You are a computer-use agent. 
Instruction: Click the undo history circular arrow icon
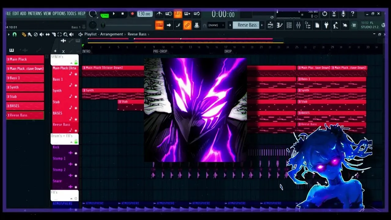tap(325, 14)
